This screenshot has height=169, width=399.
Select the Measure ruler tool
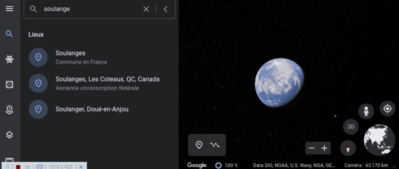point(9,160)
